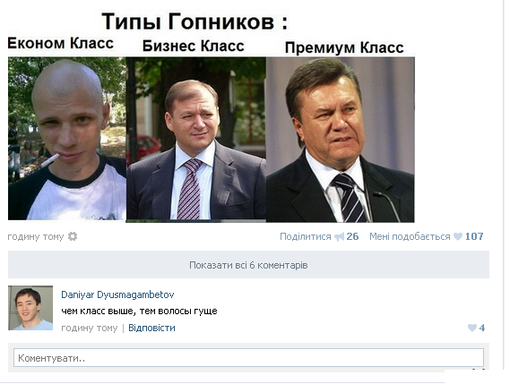Click the comment like count 4

[482, 328]
